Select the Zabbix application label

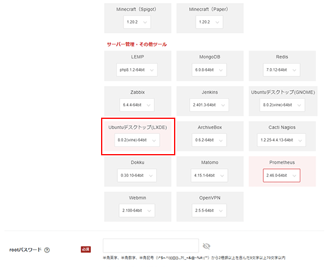click(x=138, y=92)
